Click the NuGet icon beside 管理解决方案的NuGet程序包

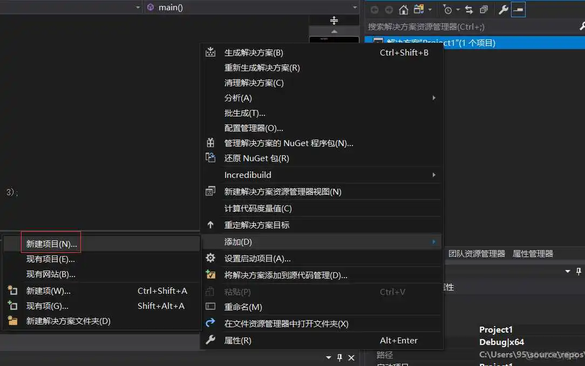210,143
